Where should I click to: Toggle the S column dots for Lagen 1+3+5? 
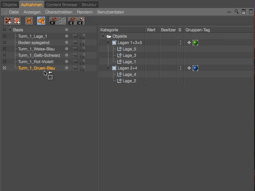coord(180,43)
